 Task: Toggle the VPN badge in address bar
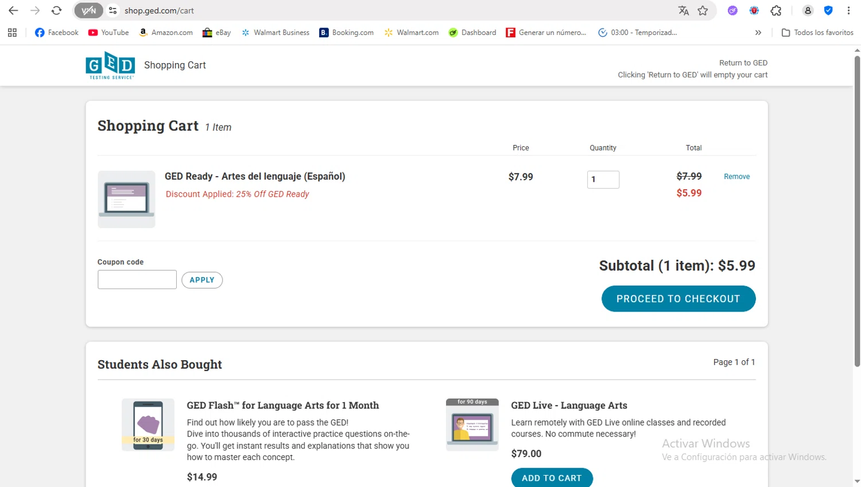(88, 11)
